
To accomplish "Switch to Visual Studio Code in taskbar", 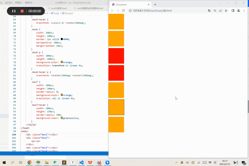I will click(82, 163).
